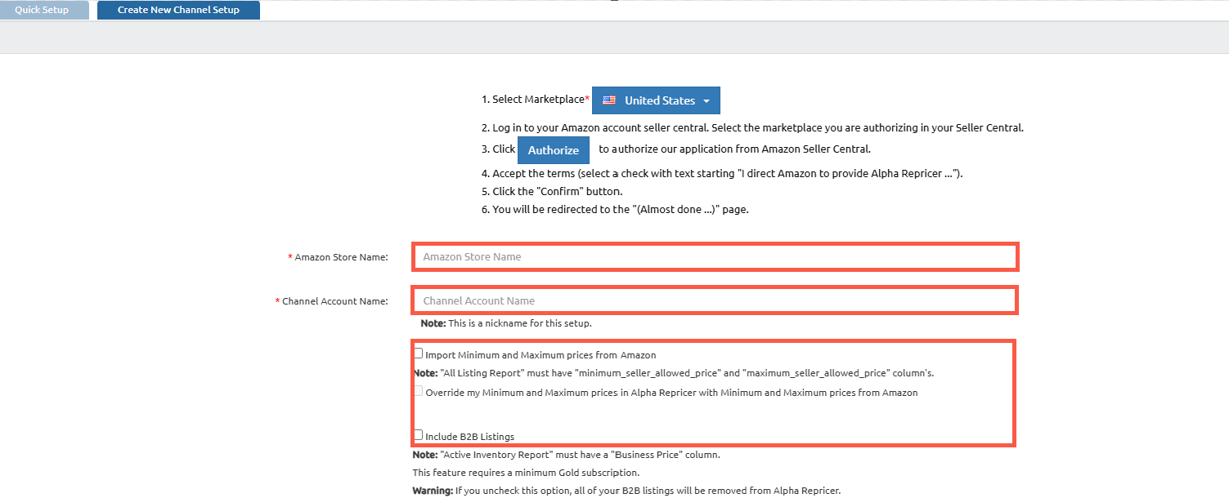The width and height of the screenshot is (1229, 498).
Task: Click into the Channel Account Name field
Action: coord(715,300)
